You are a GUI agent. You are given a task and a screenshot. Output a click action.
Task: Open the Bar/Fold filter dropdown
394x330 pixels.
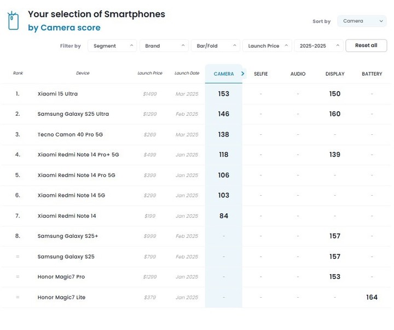(x=216, y=46)
